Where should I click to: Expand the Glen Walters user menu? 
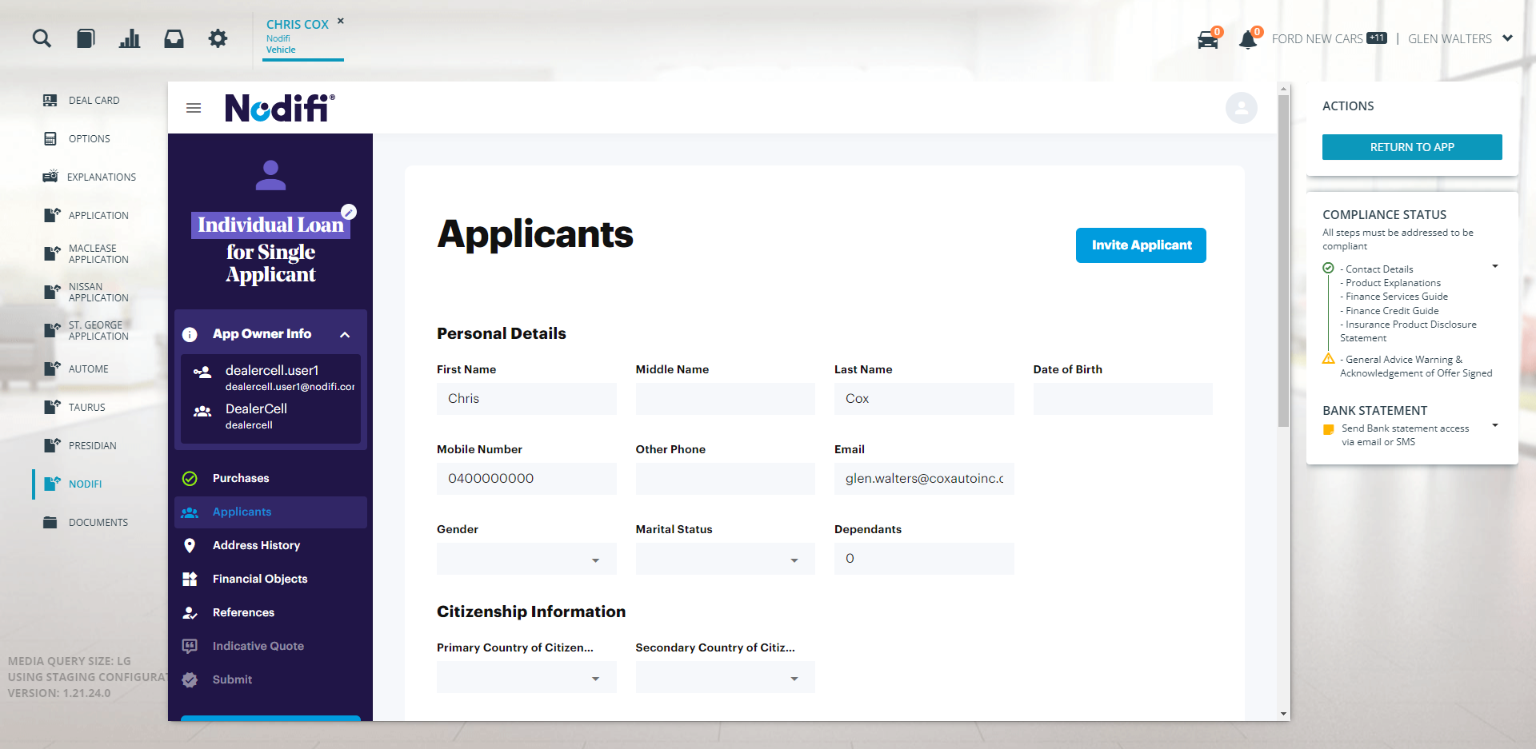click(x=1460, y=38)
